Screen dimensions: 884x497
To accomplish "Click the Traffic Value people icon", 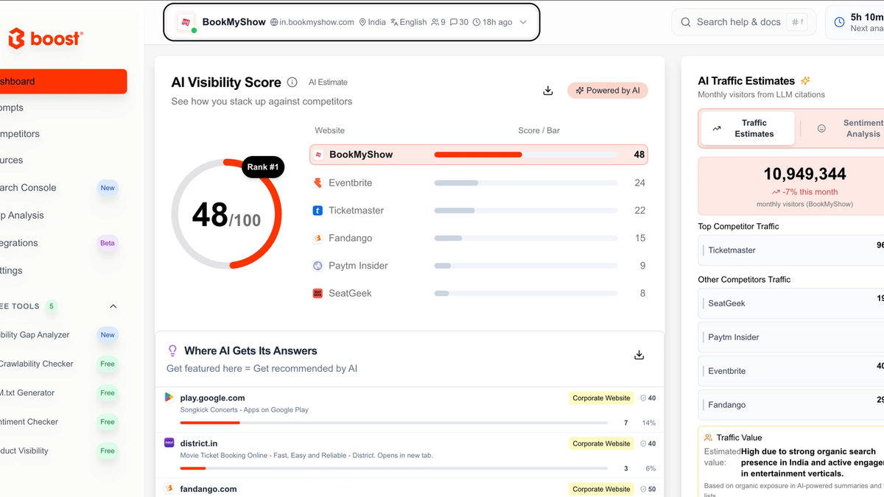I will (709, 437).
